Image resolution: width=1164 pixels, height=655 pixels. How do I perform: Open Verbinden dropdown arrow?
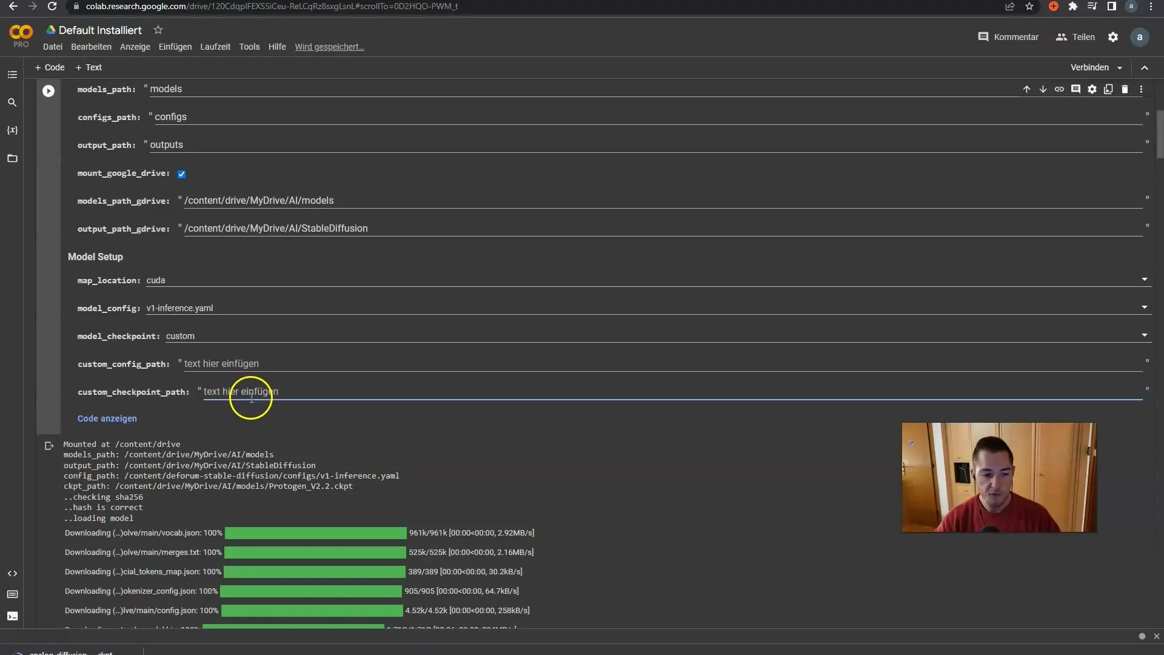coord(1120,68)
